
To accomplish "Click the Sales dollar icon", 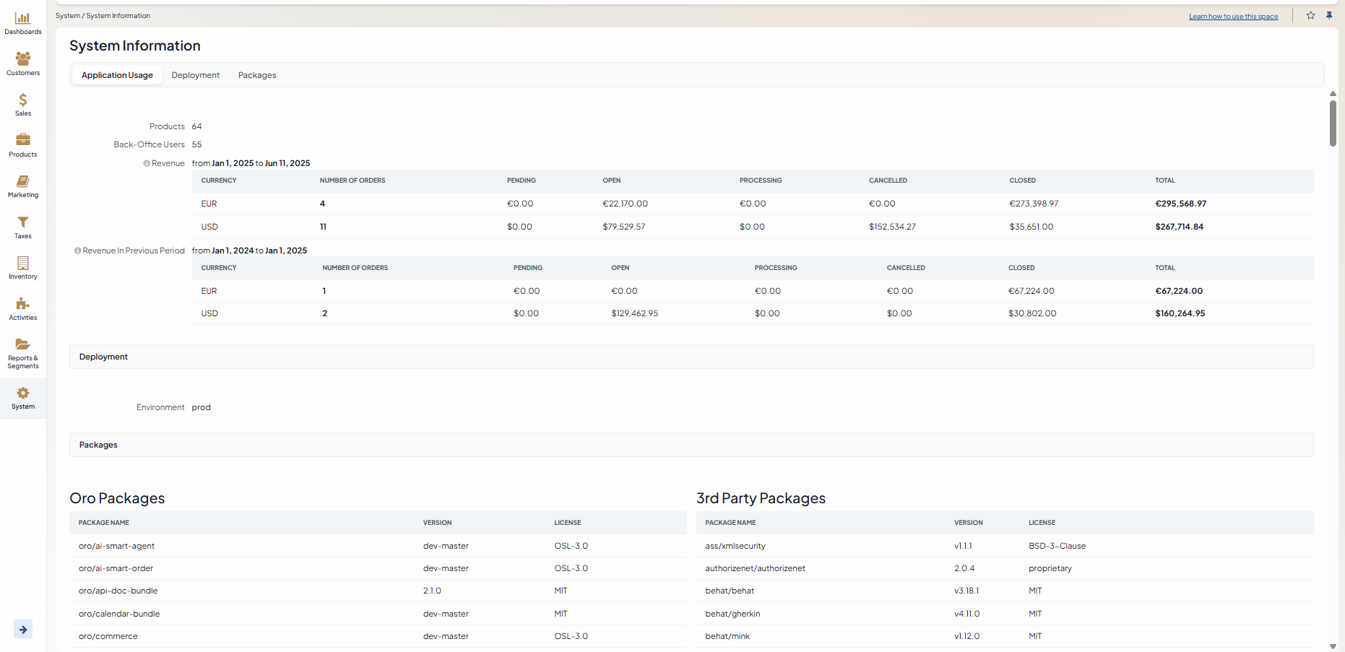I will coord(23,100).
